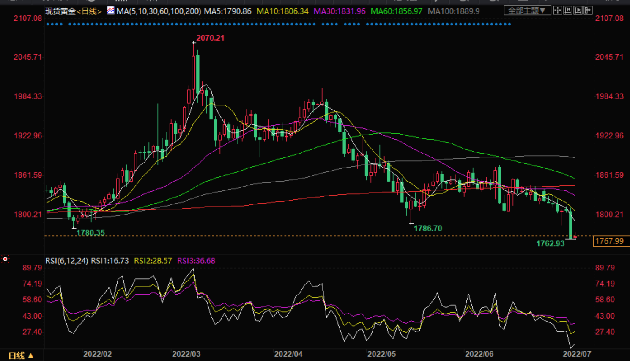
Task: Click the yellow MA10:1806.34 legend entry
Action: (282, 11)
